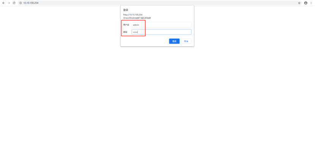Open the Chrome three-dot menu
Screen dimensions: 315x165
311,3
